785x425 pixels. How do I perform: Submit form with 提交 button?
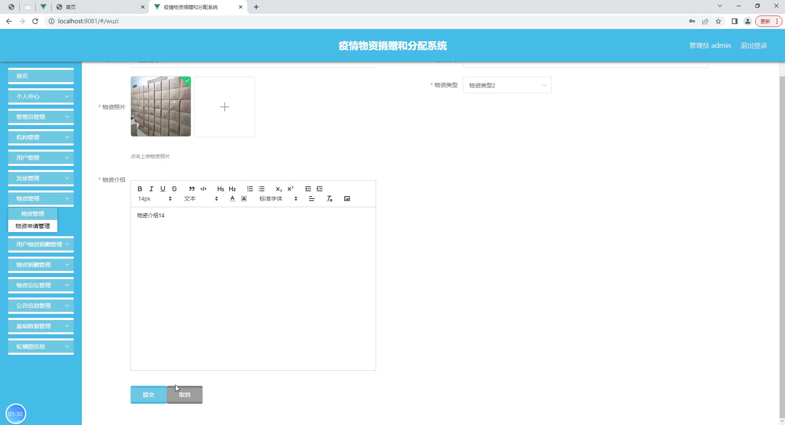click(149, 395)
